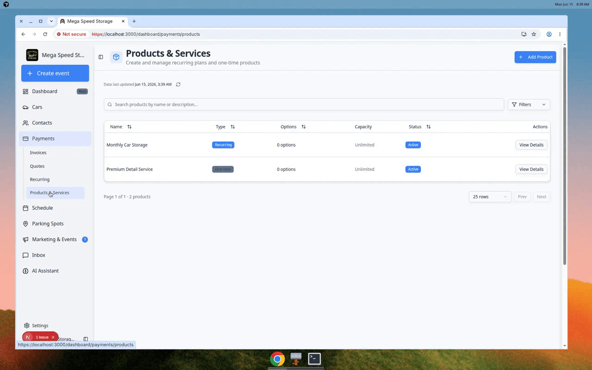Sort by Name column arrows
This screenshot has height=370, width=592.
click(x=129, y=127)
